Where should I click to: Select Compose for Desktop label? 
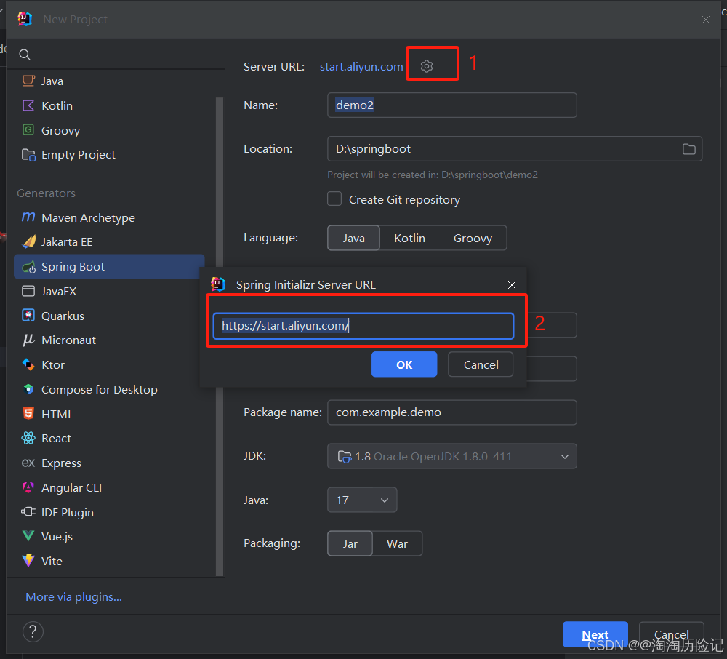pos(99,390)
